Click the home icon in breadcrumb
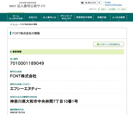Image resolution: width=133 pixels, height=115 pixels. (11, 24)
